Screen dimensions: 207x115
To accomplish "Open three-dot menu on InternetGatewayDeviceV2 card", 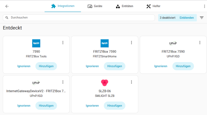I will tap(63, 82).
